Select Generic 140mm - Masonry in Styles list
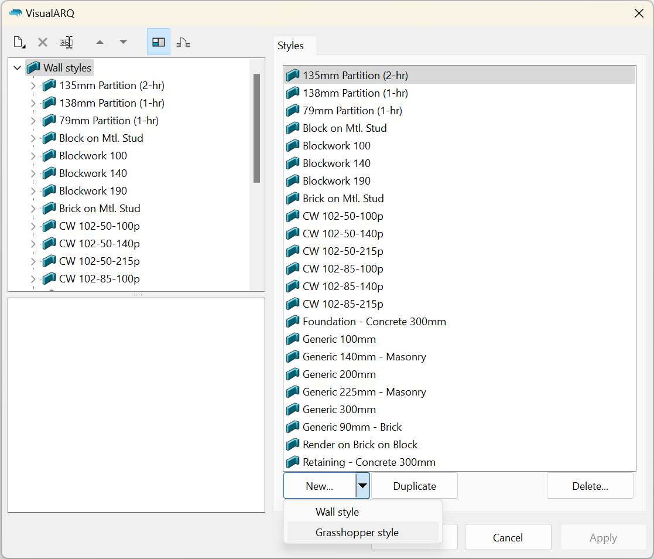The image size is (654, 559). coord(460,356)
